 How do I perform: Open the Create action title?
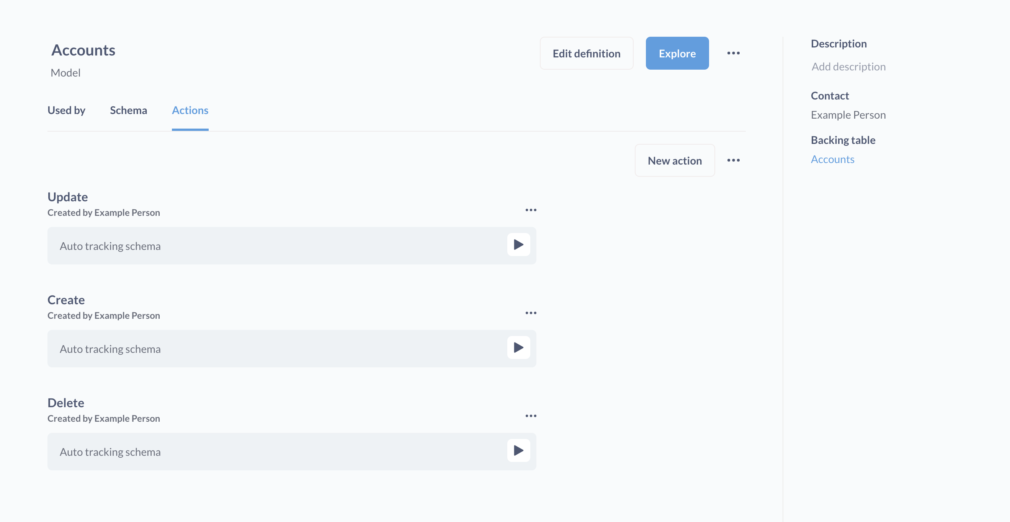click(x=66, y=300)
